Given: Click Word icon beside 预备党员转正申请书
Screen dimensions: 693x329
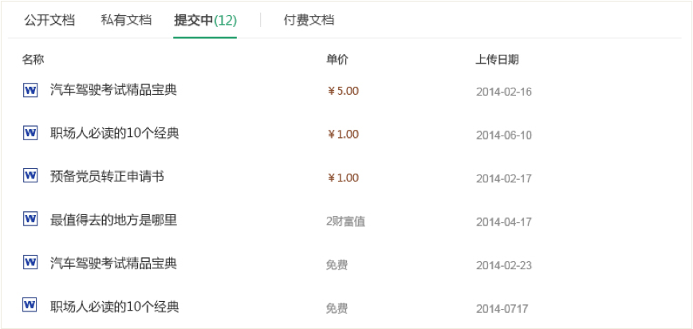Looking at the screenshot, I should click(30, 175).
